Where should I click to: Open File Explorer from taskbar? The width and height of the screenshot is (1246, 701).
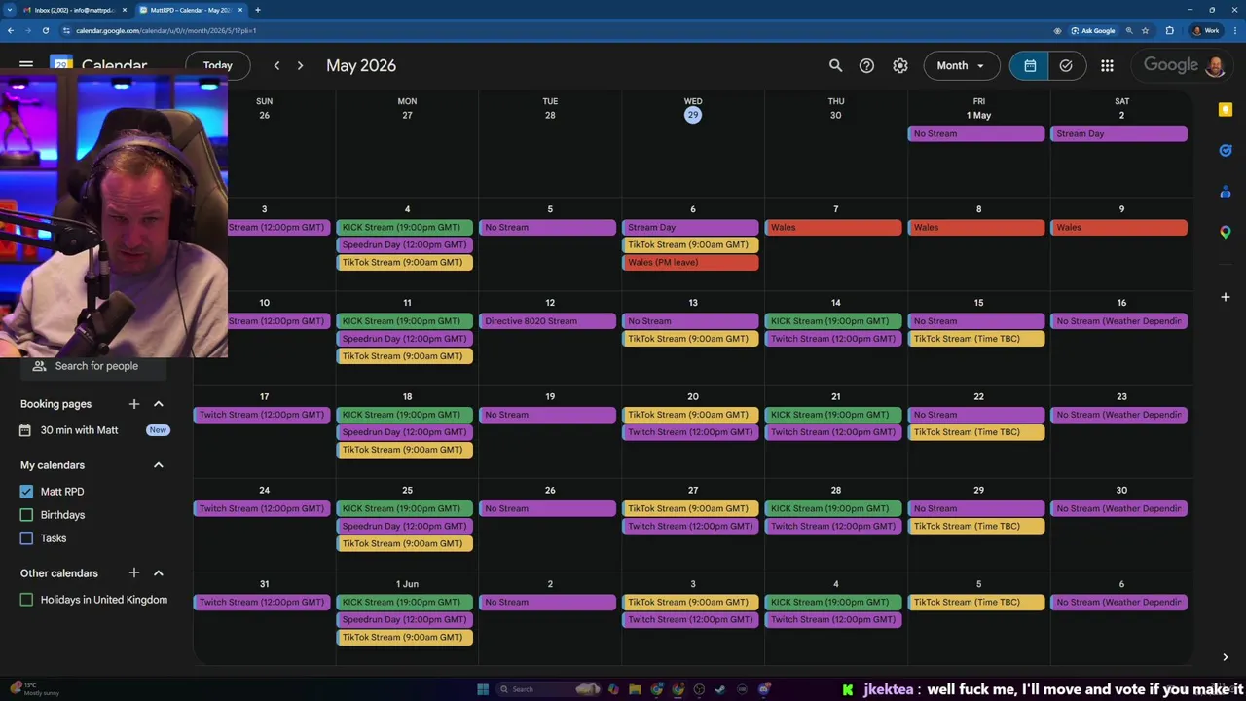click(x=635, y=689)
